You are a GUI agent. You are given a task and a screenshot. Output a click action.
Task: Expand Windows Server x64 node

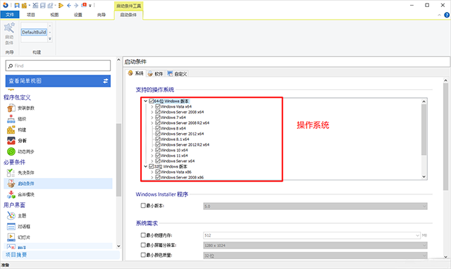(x=152, y=161)
